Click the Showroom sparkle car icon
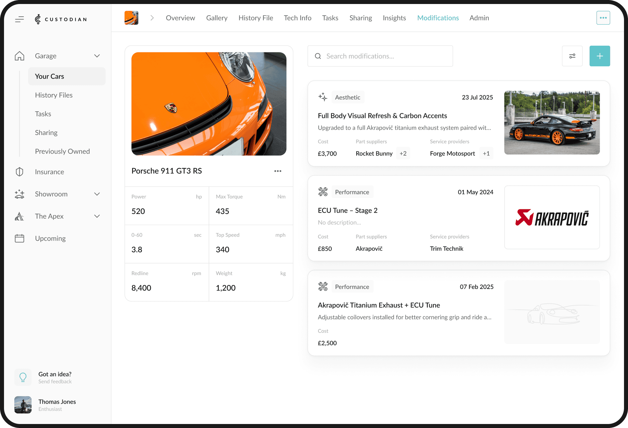Viewport: 628px width, 428px height. coord(20,194)
